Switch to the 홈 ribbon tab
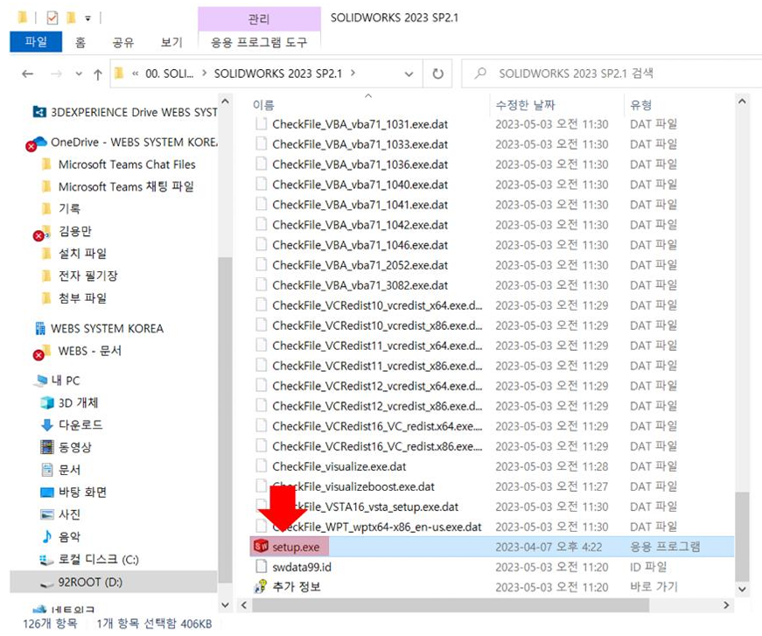This screenshot has width=762, height=636. [80, 42]
